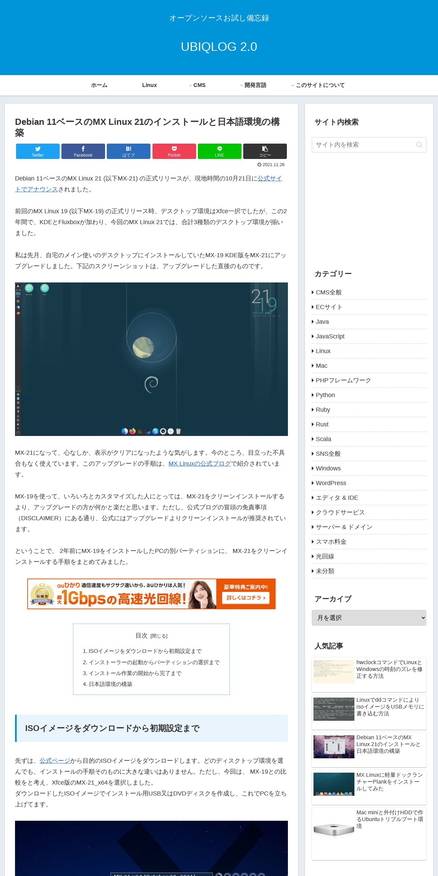Viewport: 438px width, 876px height.
Task: Open the 光回線 category
Action: click(x=369, y=556)
